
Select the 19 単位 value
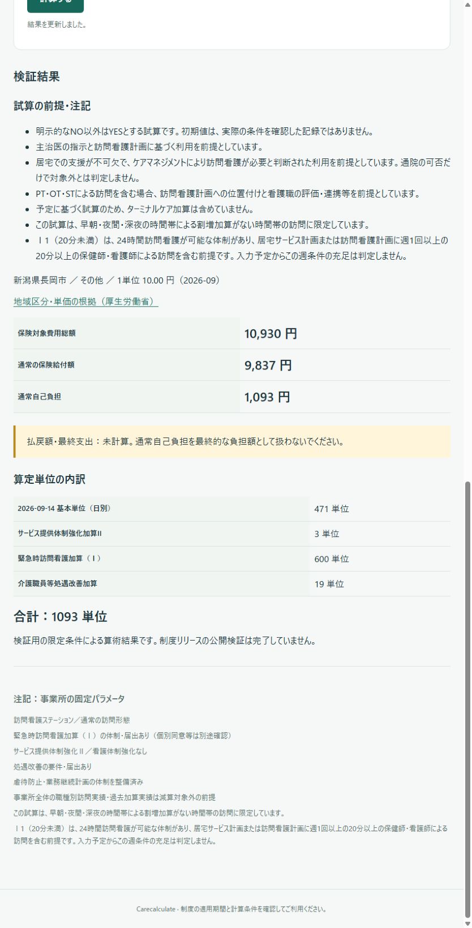pyautogui.click(x=329, y=584)
